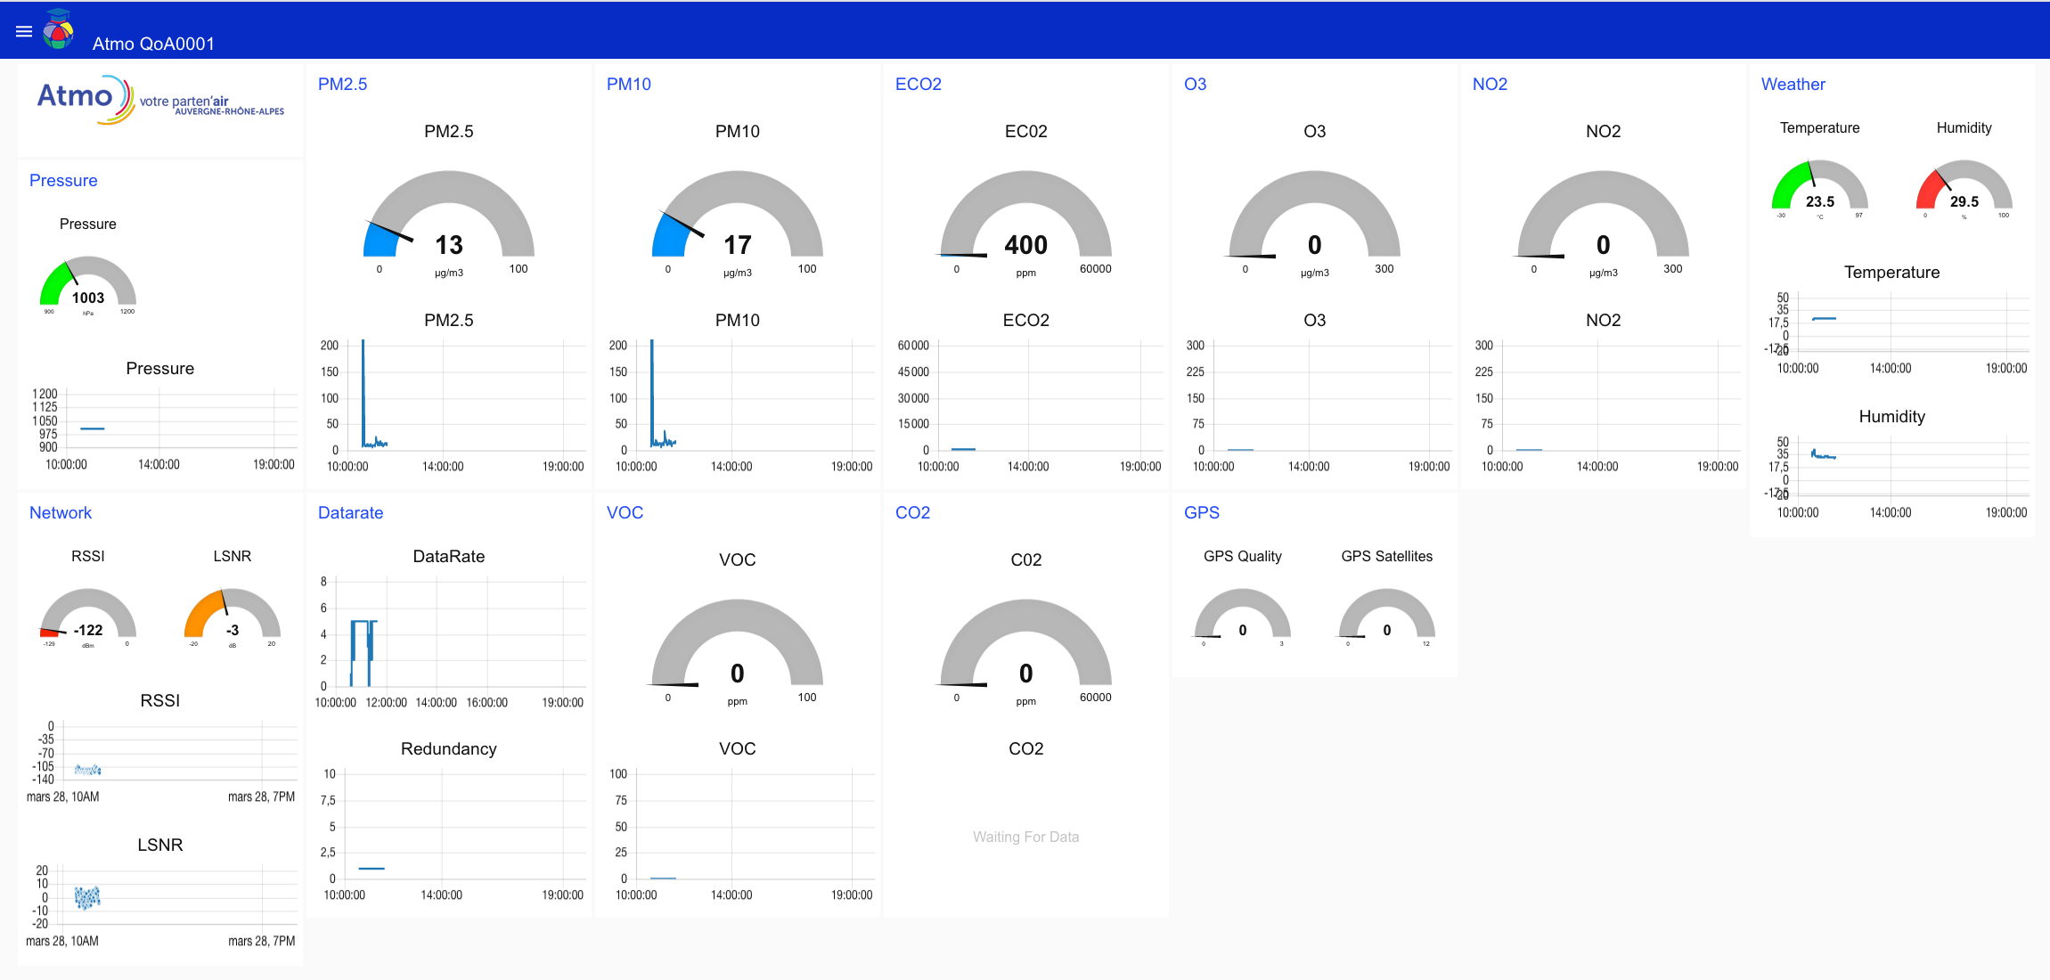Viewport: 2050px width, 980px height.
Task: Select the O3 group heading
Action: [x=1196, y=84]
